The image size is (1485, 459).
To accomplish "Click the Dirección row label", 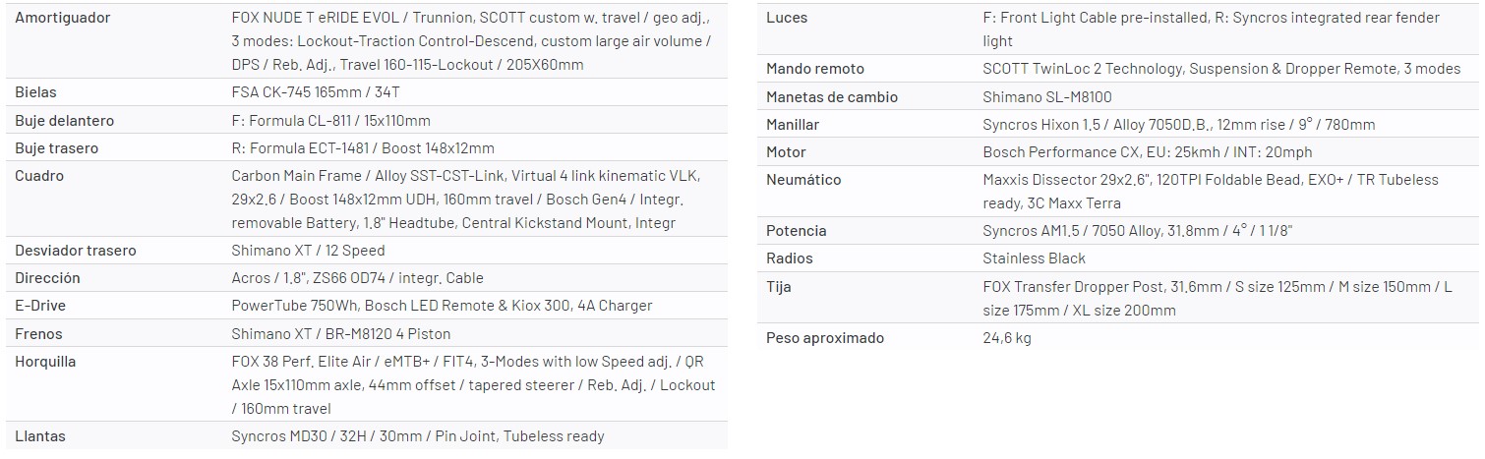I will tap(47, 278).
